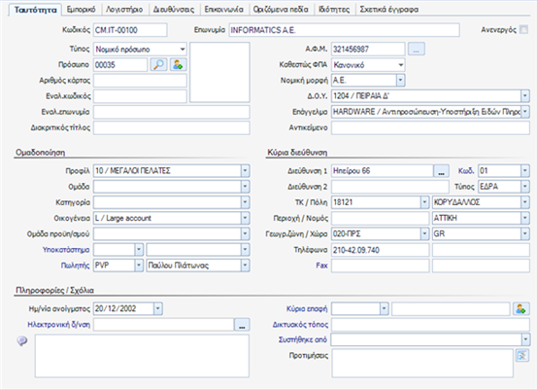Image resolution: width=537 pixels, height=390 pixels.
Task: Click the ellipsis button next to Α.Φ.Μ. field
Action: pos(417,49)
